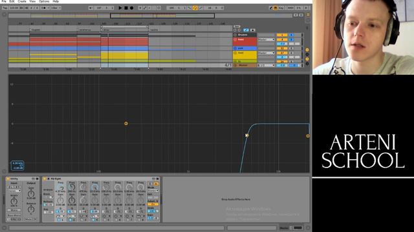414x232 pixels.
Task: Click the Utility Mono button
Action: (14, 210)
